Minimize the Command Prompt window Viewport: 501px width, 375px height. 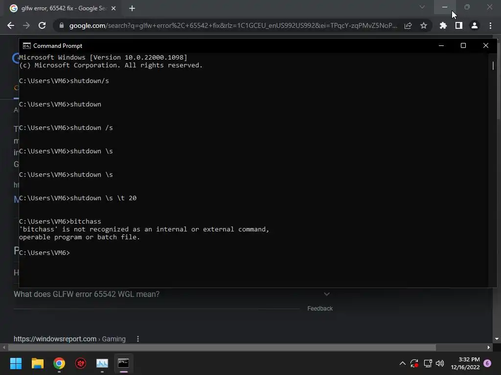(441, 45)
